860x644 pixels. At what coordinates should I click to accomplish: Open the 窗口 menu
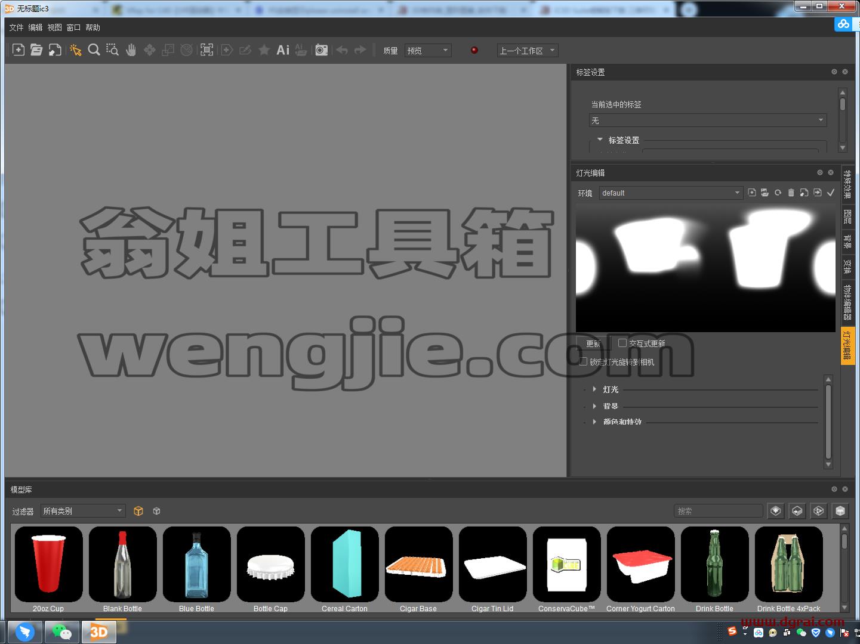[x=73, y=27]
